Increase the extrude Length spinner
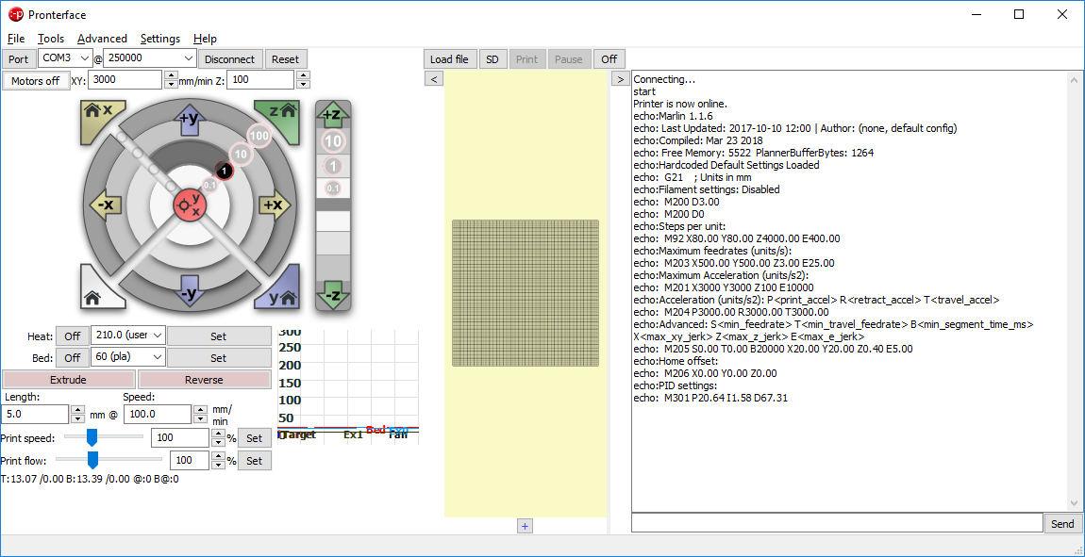The height and width of the screenshot is (557, 1085). point(78,410)
